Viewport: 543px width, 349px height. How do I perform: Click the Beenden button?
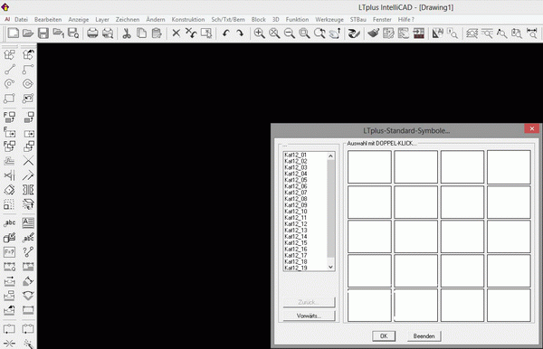point(424,335)
